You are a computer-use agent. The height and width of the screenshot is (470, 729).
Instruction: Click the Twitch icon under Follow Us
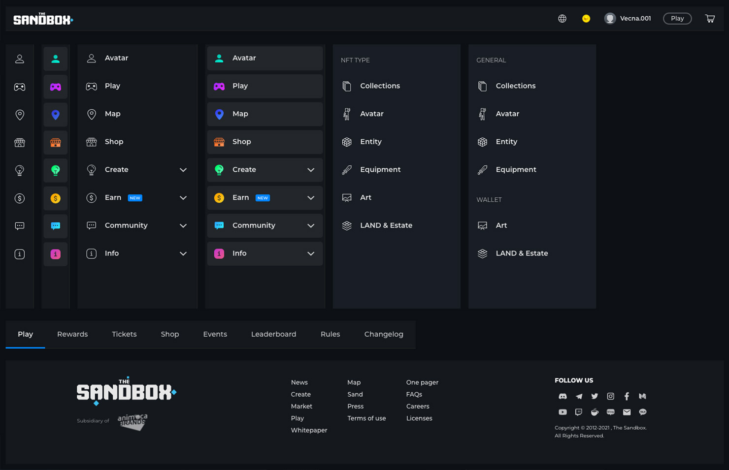click(x=578, y=412)
